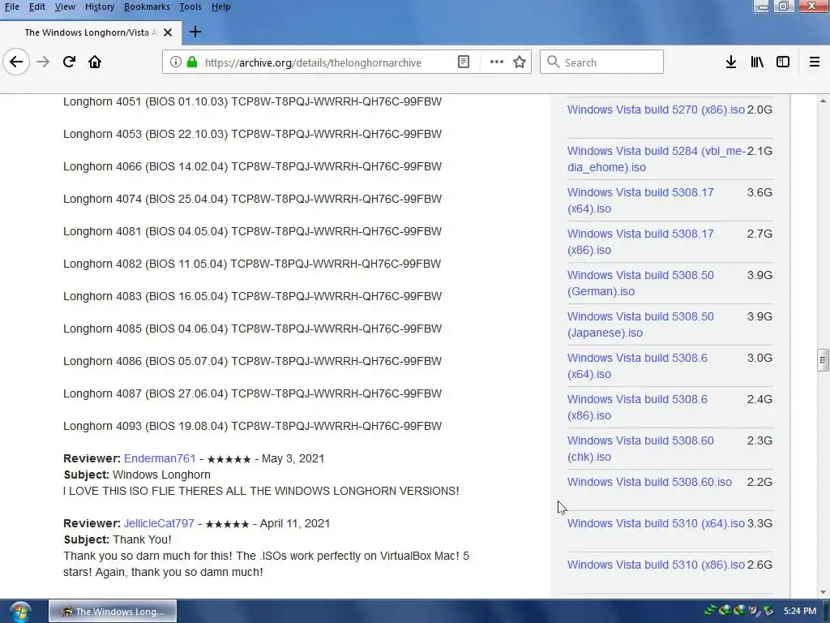The height and width of the screenshot is (623, 830).
Task: Open the Downloads arrow icon
Action: (x=730, y=62)
